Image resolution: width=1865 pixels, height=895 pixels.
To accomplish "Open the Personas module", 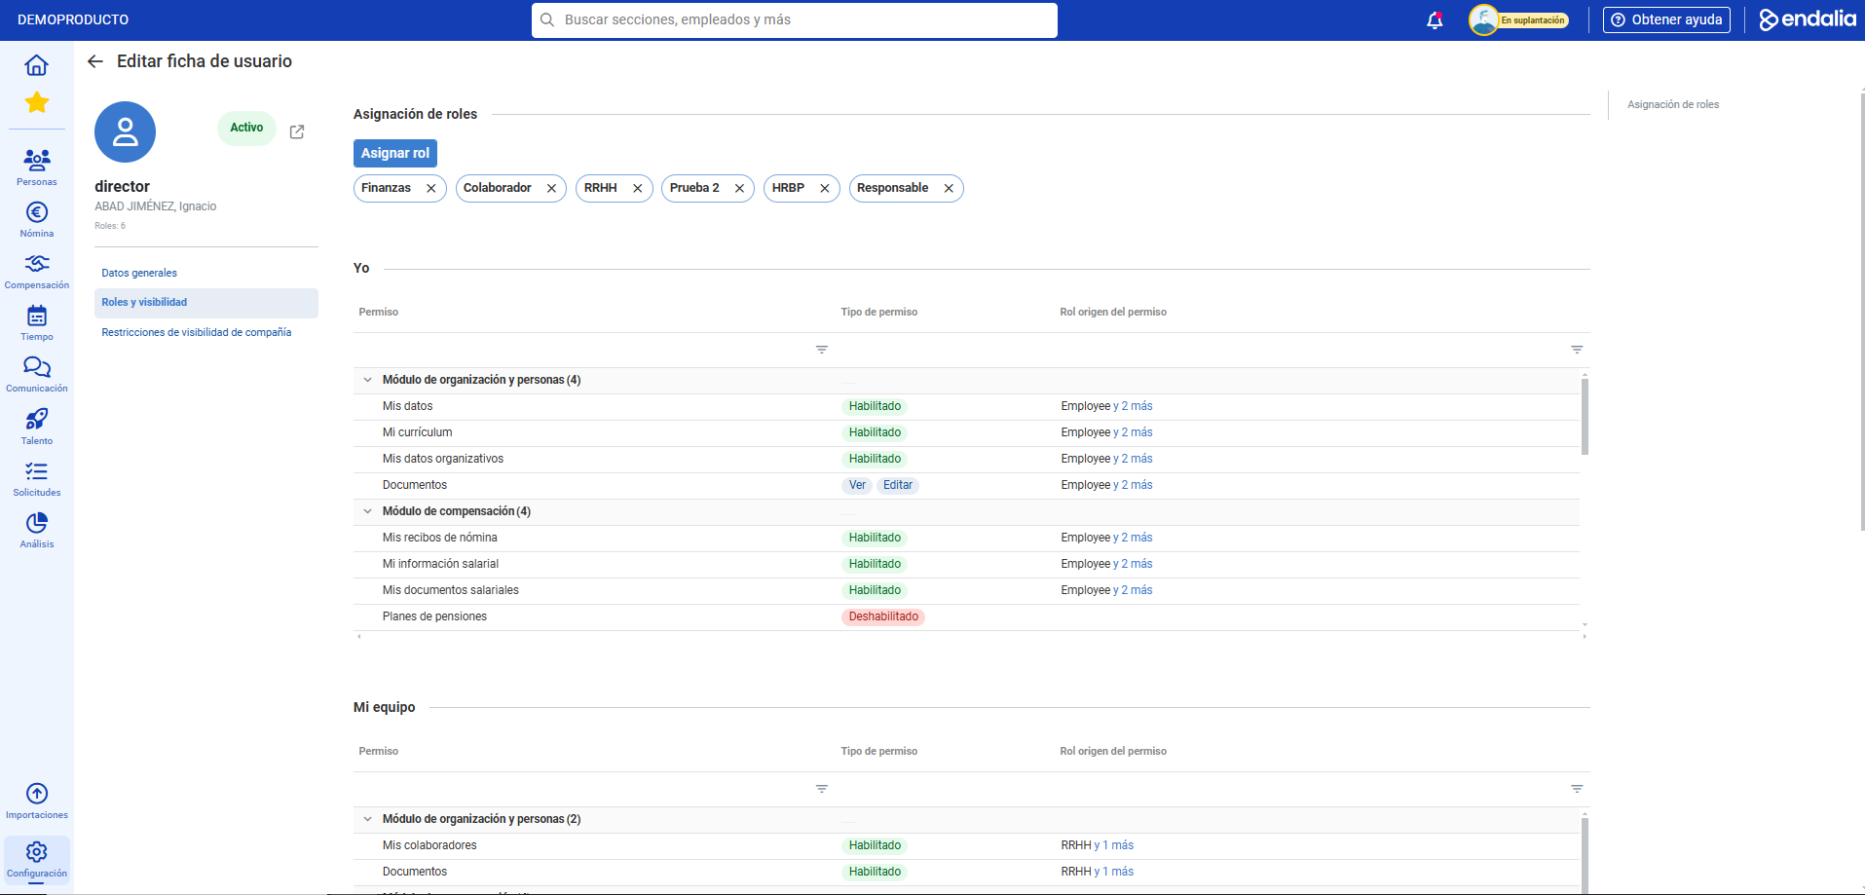I will 36,167.
